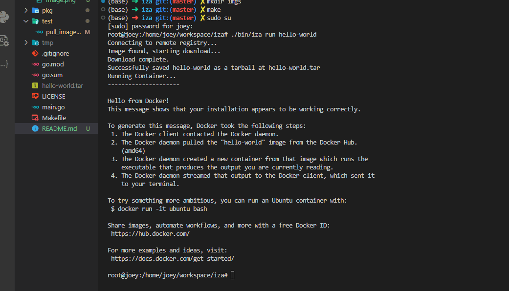The image size is (509, 291).
Task: Click the Go icon beside main.go
Action: click(35, 107)
